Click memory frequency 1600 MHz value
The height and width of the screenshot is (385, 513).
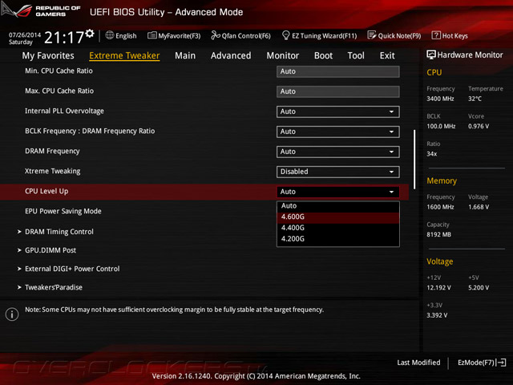click(x=440, y=207)
